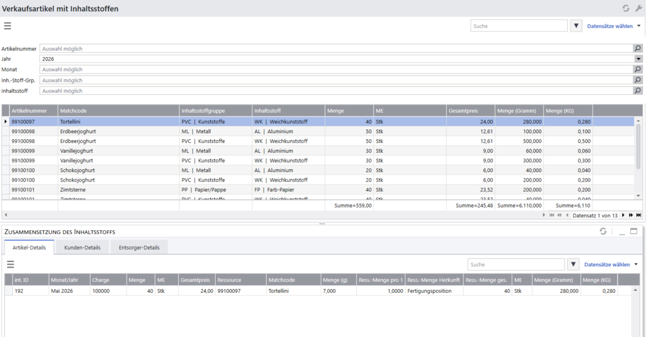
Task: Sort by Ress.-Menge Herkunft column header
Action: [434, 280]
